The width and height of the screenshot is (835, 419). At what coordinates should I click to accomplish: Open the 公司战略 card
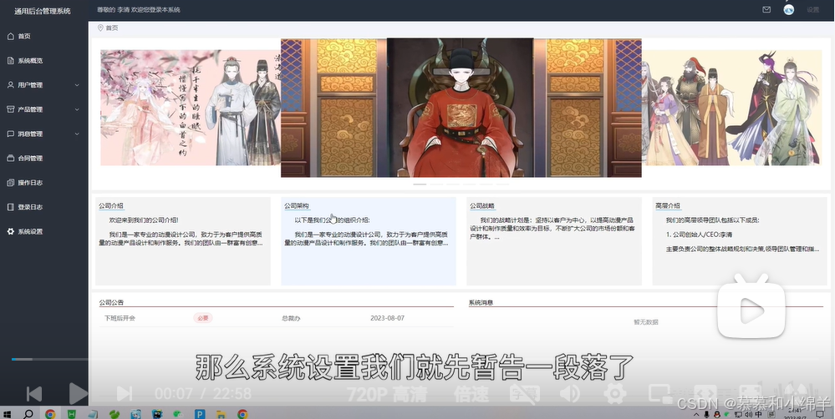[x=554, y=241]
